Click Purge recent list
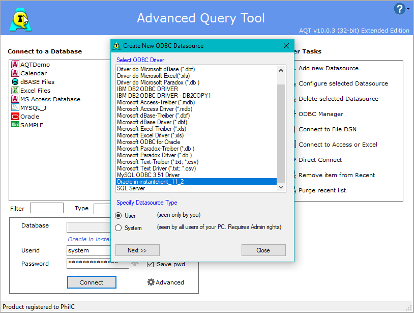The image size is (414, 313). tap(322, 190)
